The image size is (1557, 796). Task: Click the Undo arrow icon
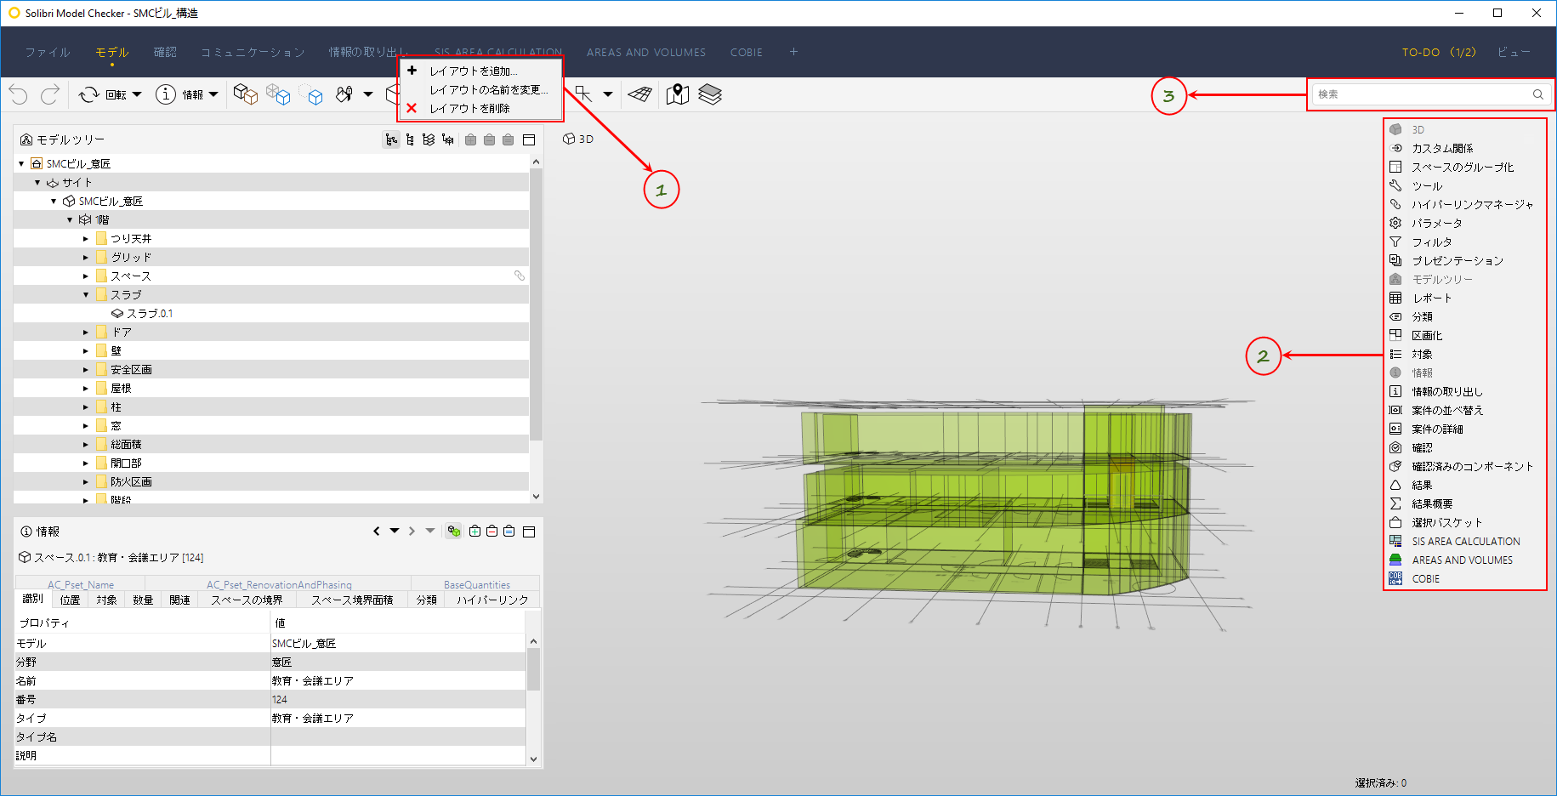(19, 94)
